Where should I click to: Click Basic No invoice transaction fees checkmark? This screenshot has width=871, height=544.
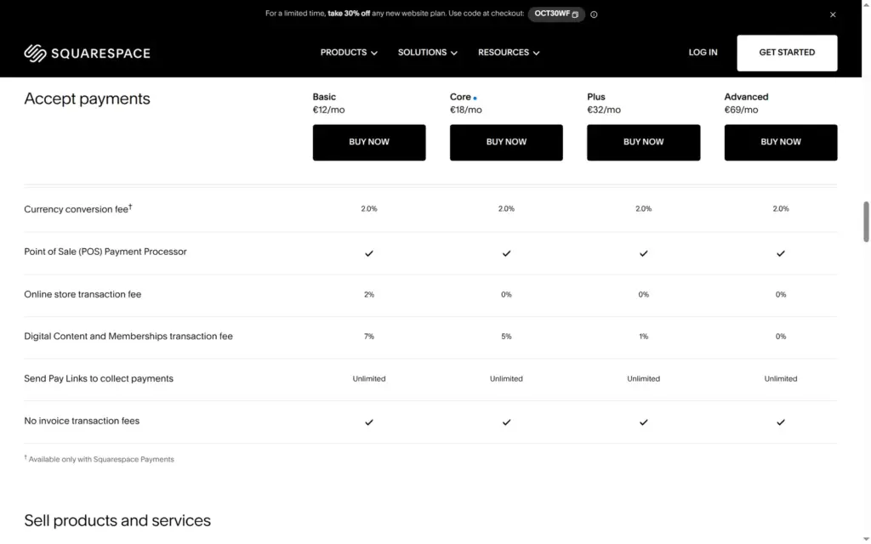pos(369,422)
